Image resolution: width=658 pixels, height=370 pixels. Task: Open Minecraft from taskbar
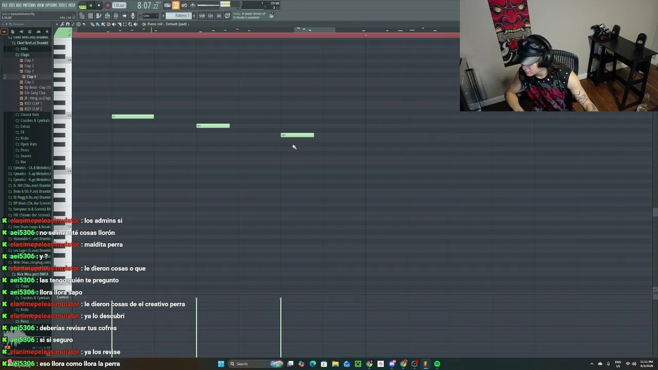point(358,364)
